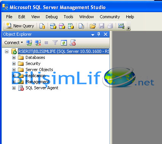Click the Save diskette icon
This screenshot has height=144, width=162.
102,26
